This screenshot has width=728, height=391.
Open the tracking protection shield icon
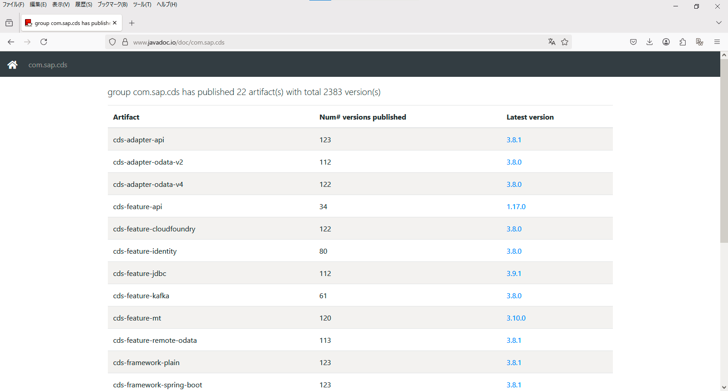pos(112,42)
